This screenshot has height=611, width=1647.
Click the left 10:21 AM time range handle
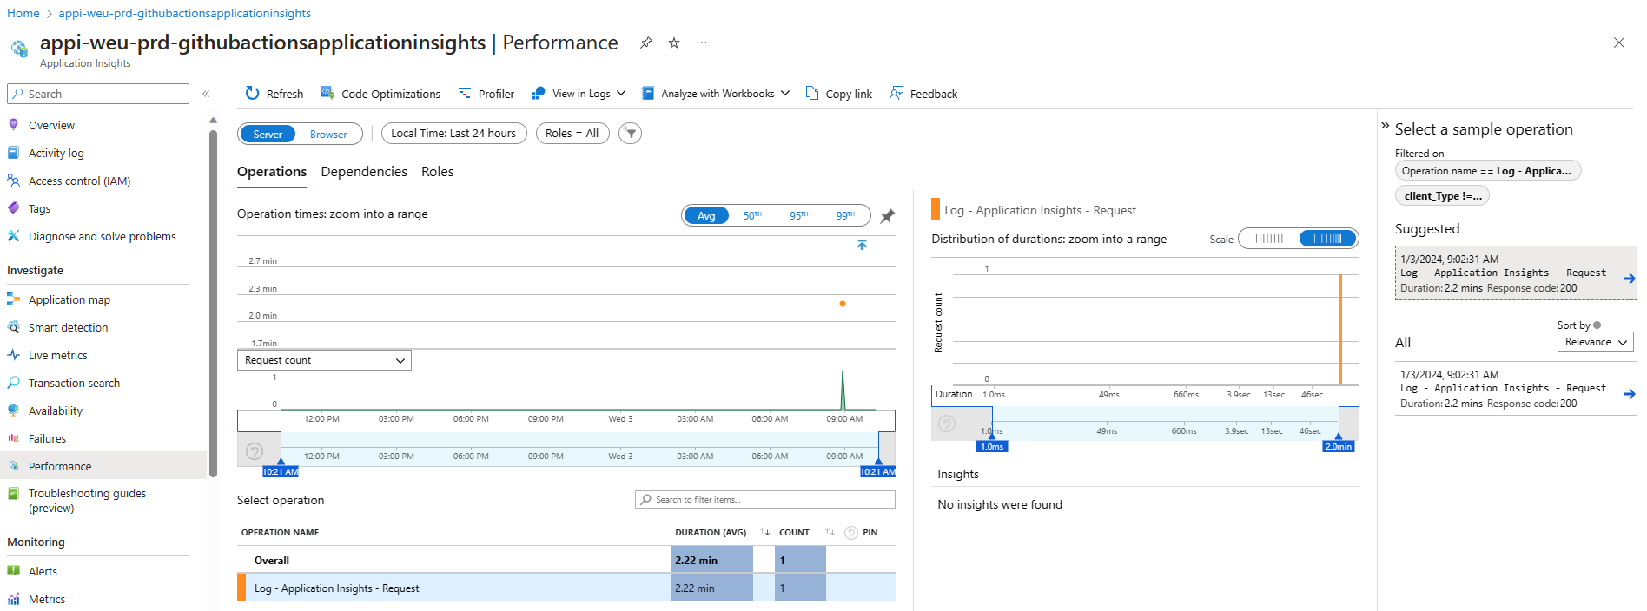point(280,471)
